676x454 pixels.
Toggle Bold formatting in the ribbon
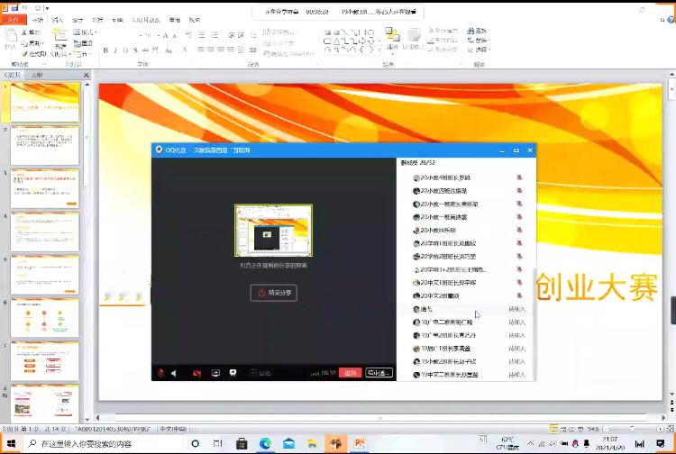[x=105, y=50]
